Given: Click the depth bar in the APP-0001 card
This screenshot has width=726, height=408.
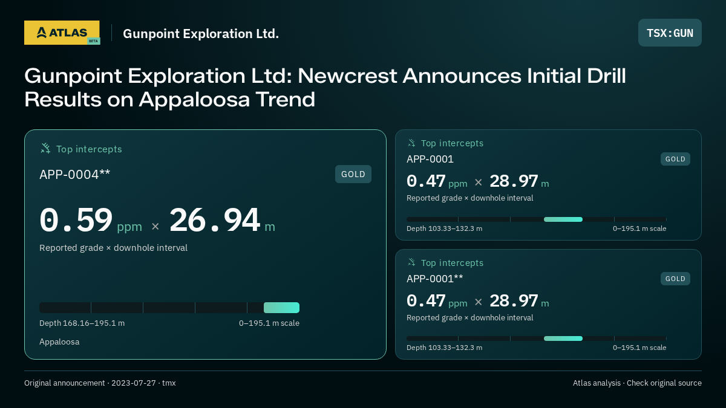Looking at the screenshot, I should (x=536, y=219).
